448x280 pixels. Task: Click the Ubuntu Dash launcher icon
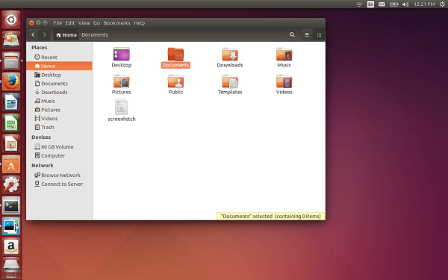pos(11,19)
